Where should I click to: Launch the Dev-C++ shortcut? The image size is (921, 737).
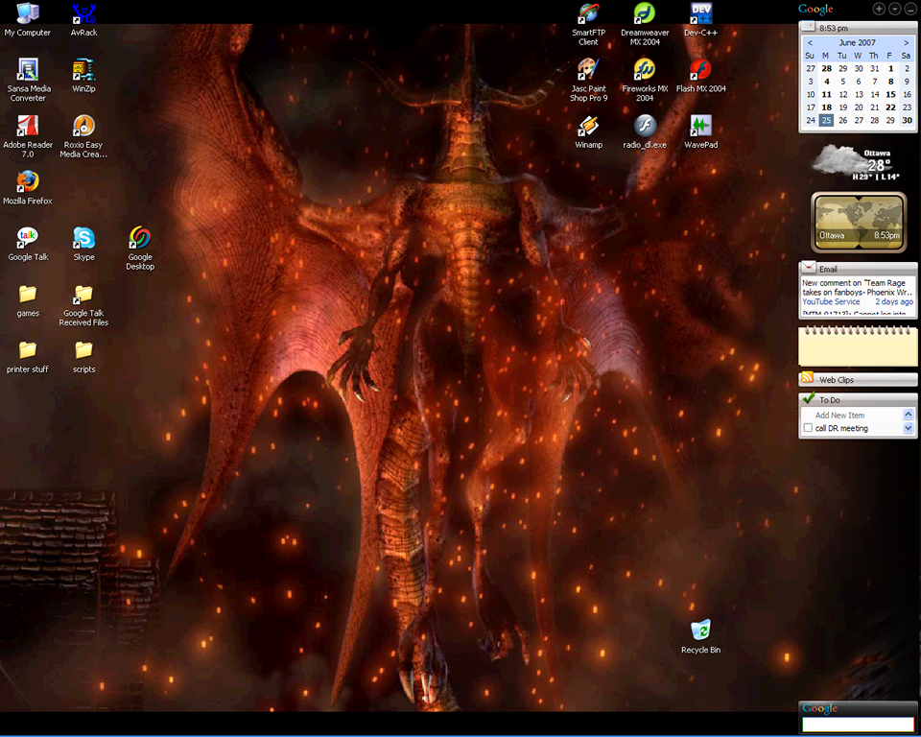coord(700,20)
